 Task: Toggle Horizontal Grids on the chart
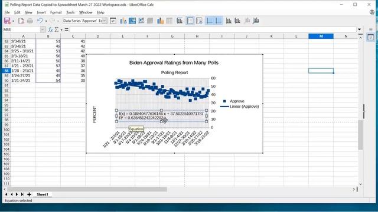[210, 21]
